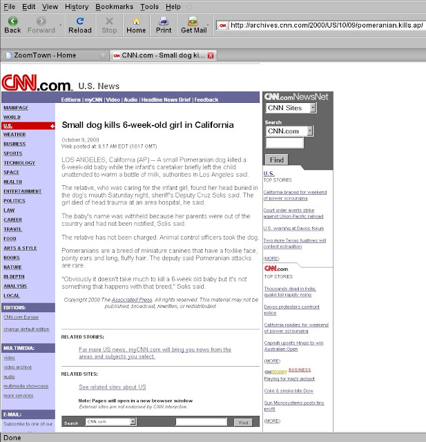Viewport: 426px width, 442px height.
Task: Click the bottom Find button
Action: click(x=244, y=422)
